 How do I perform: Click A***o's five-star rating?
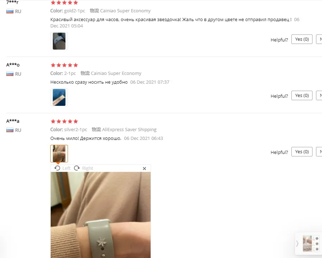64,65
